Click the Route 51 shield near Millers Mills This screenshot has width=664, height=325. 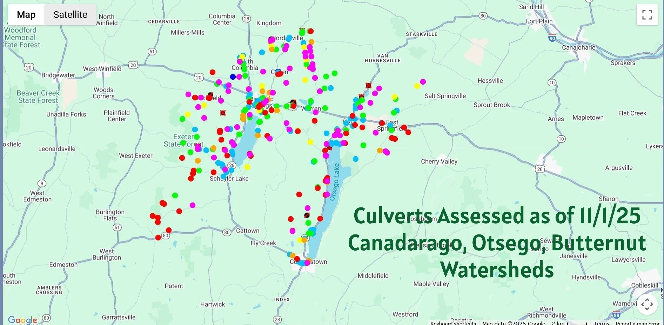coord(152,52)
